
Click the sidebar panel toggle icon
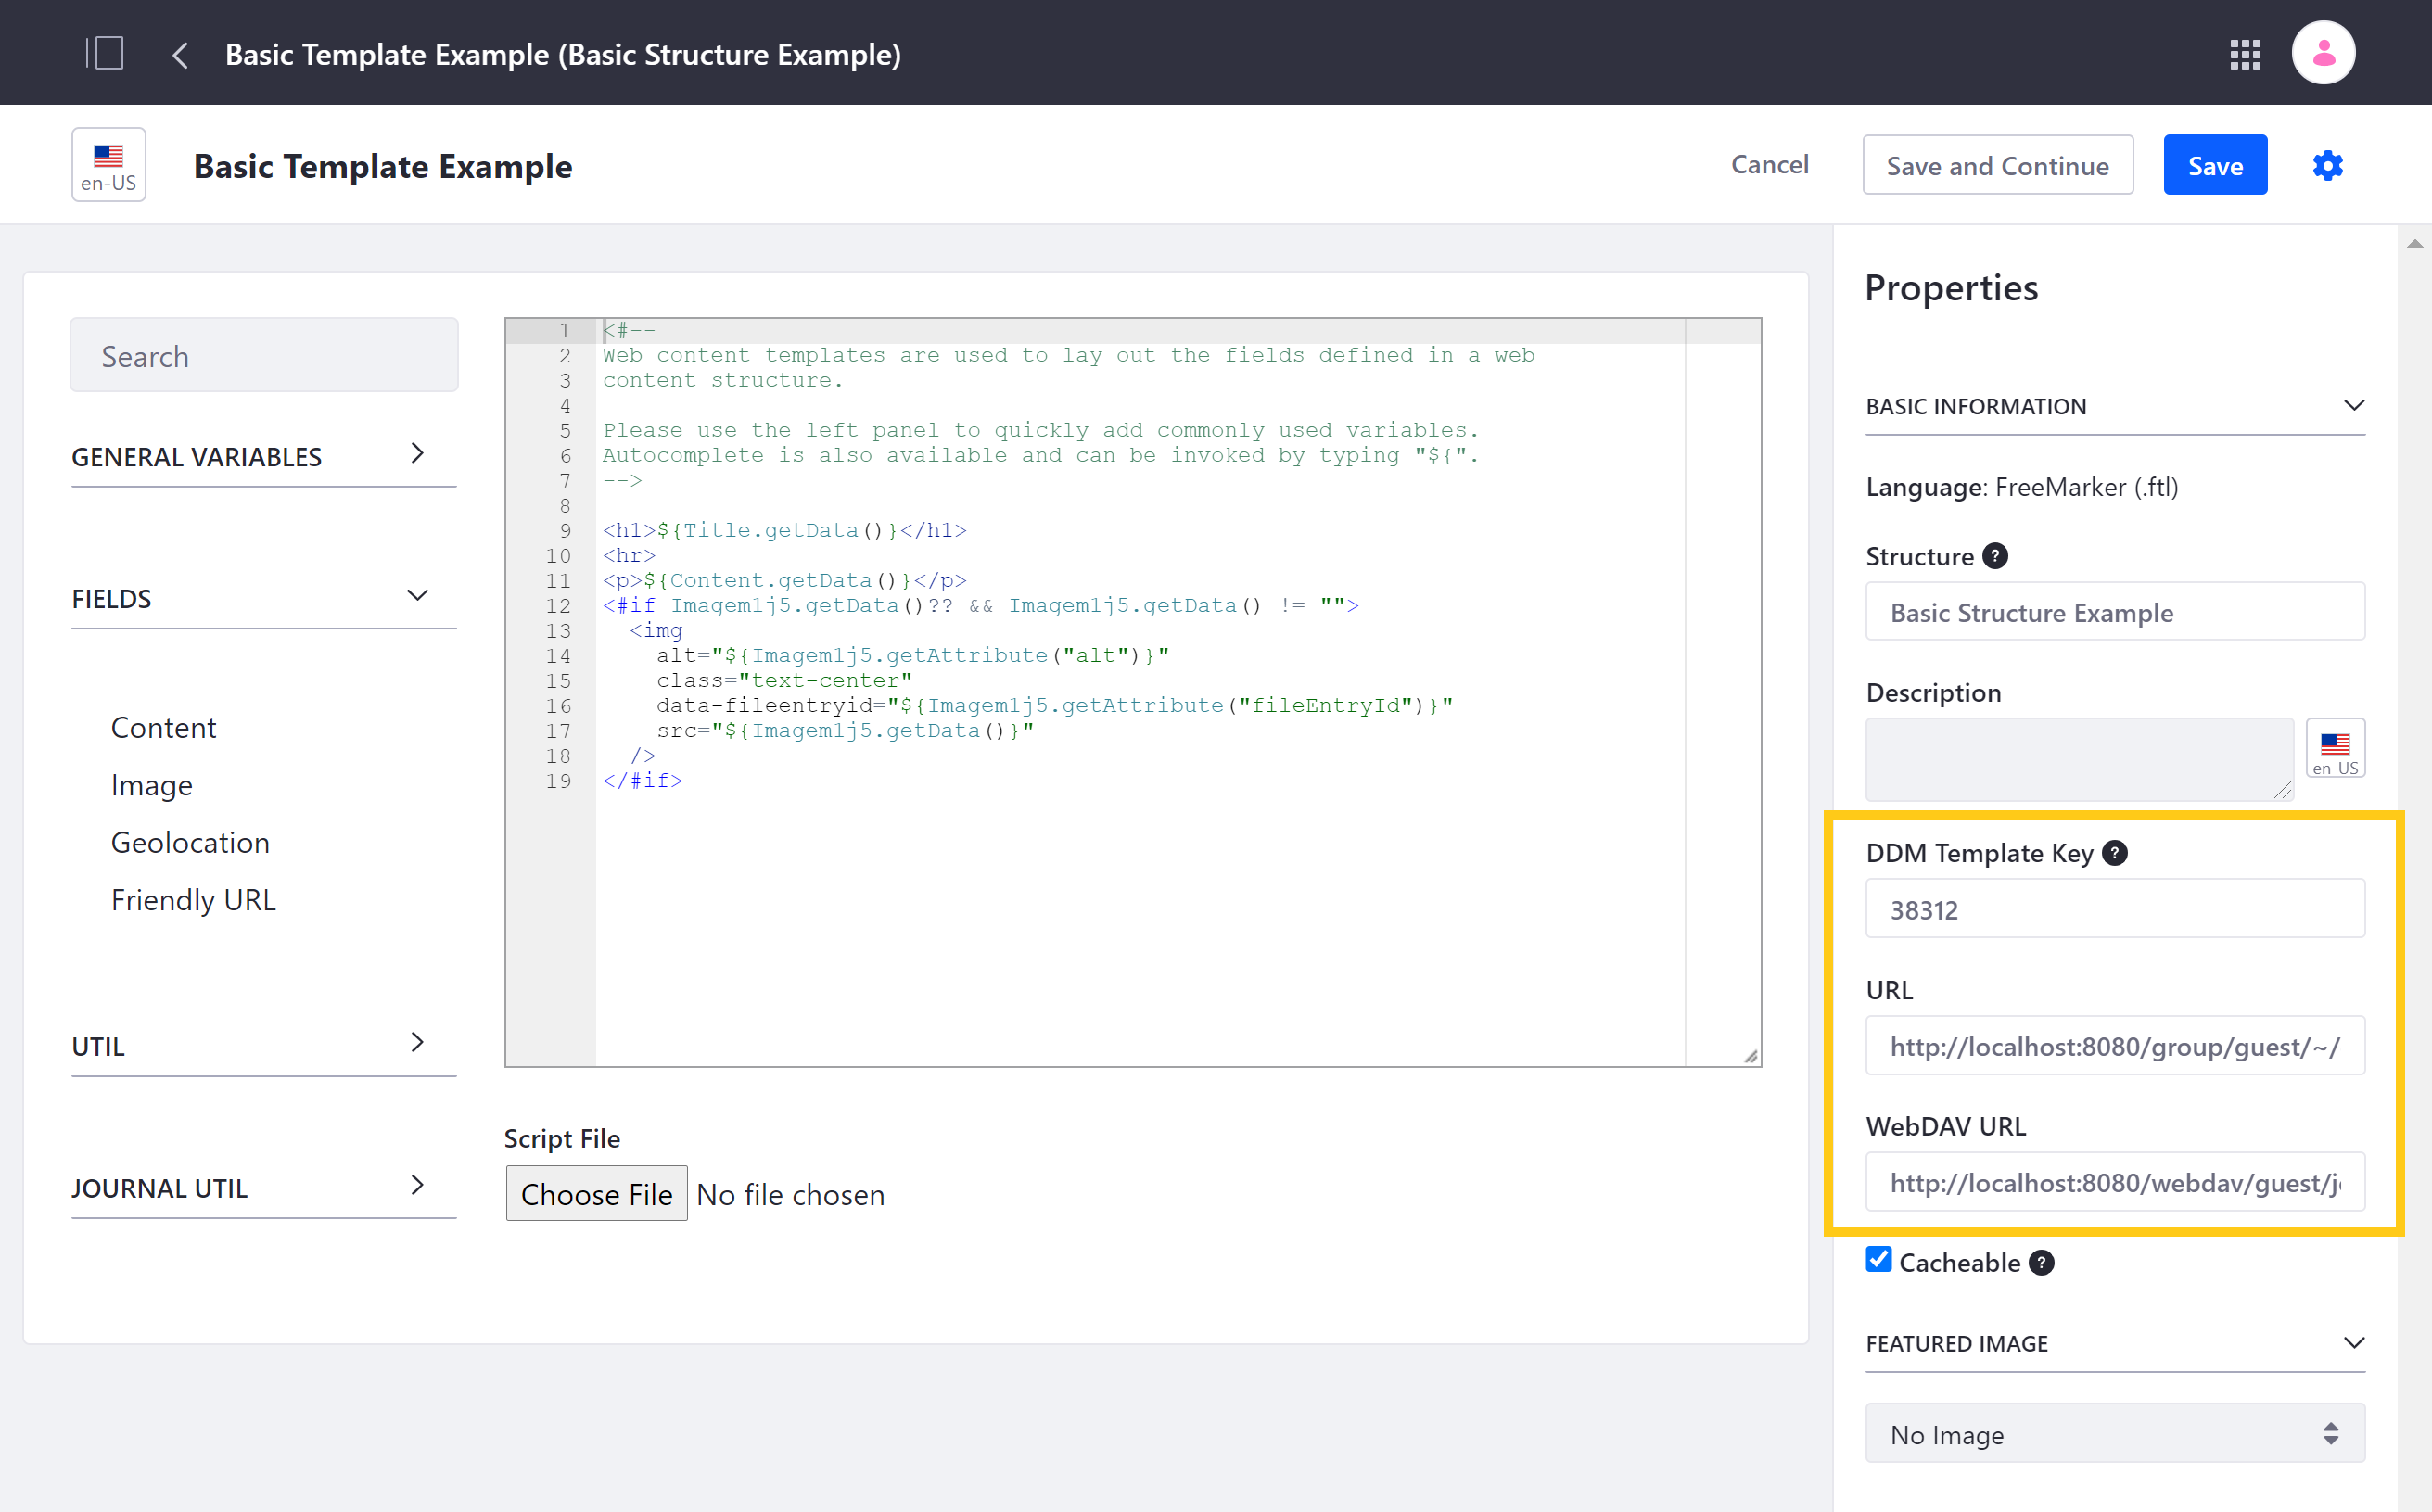[x=105, y=52]
